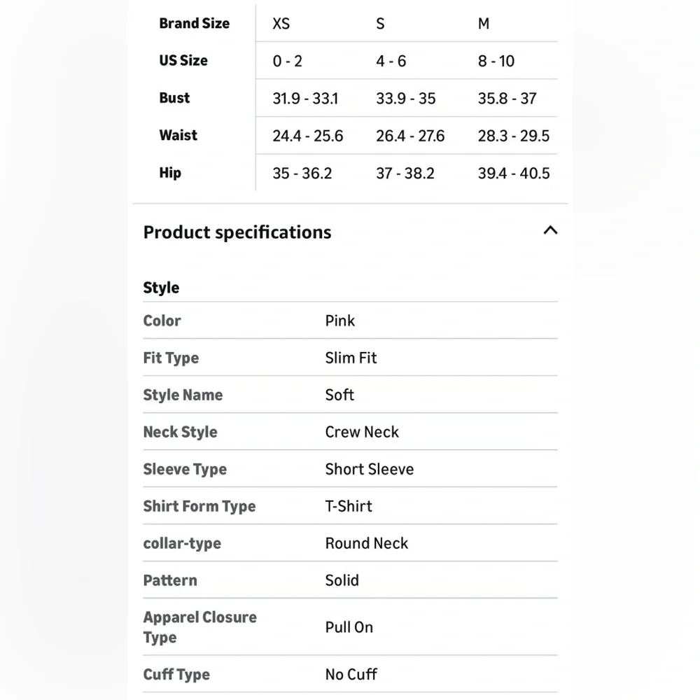Click the Shirt Form Type label
The image size is (700, 700).
199,506
